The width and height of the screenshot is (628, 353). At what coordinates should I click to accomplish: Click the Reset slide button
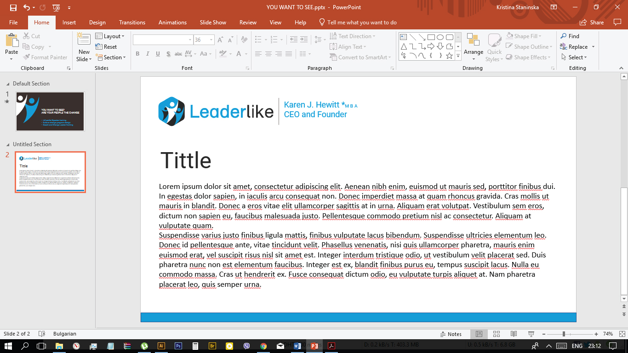click(110, 46)
